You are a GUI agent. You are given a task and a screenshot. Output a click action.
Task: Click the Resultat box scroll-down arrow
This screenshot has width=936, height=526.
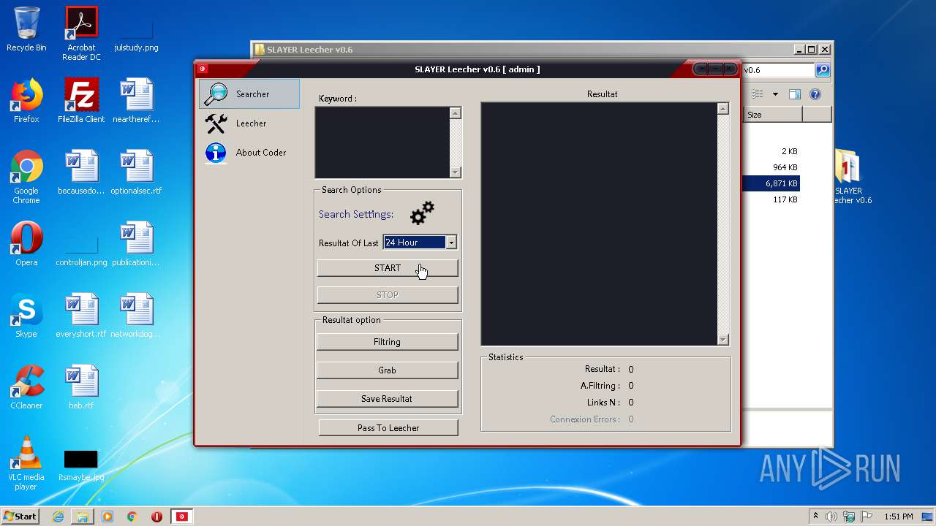tap(722, 339)
